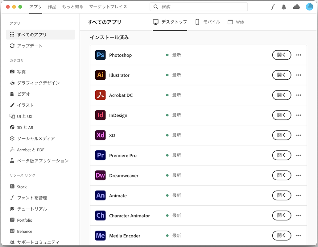The width and height of the screenshot is (318, 247).
Task: Click the XD app icon
Action: [x=100, y=135]
